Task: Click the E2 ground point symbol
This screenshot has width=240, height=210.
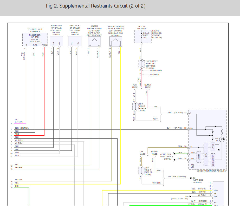Action: point(191,178)
